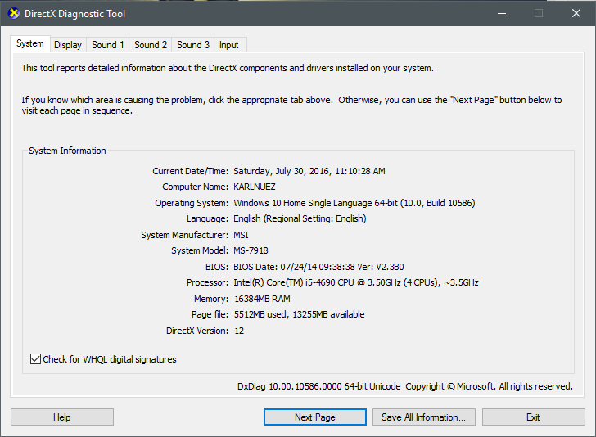Viewport: 596px width, 437px height.
Task: Select the Sound 2 tab
Action: click(151, 45)
